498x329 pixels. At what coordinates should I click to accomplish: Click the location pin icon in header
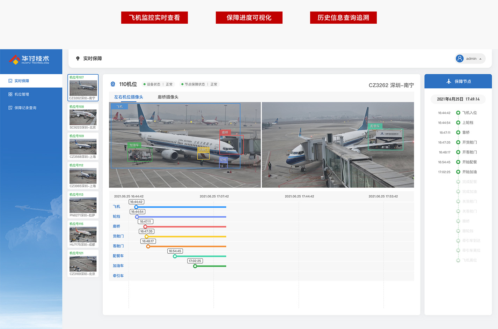click(78, 59)
